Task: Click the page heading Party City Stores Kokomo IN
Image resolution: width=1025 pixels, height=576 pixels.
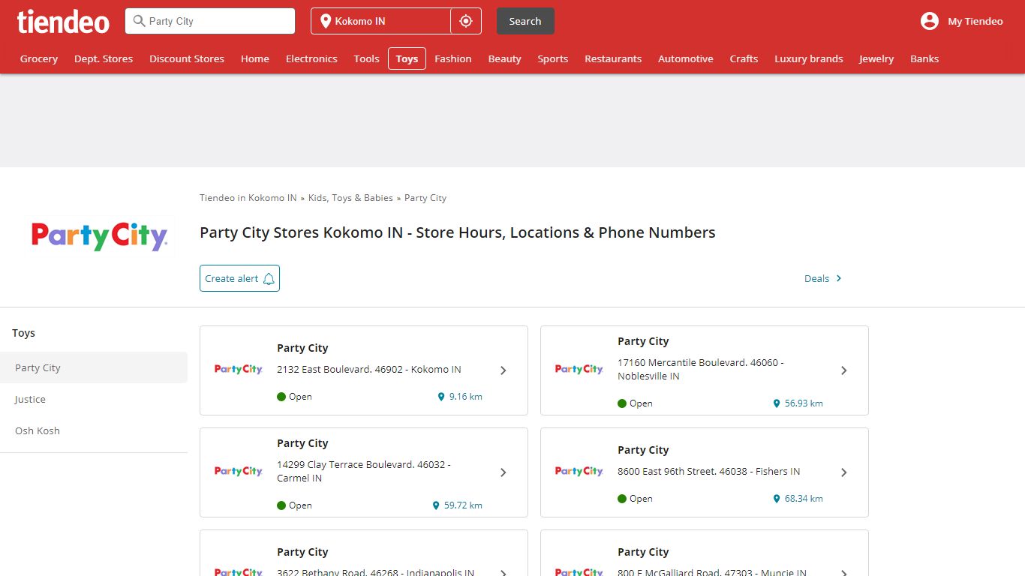Action: (x=458, y=232)
